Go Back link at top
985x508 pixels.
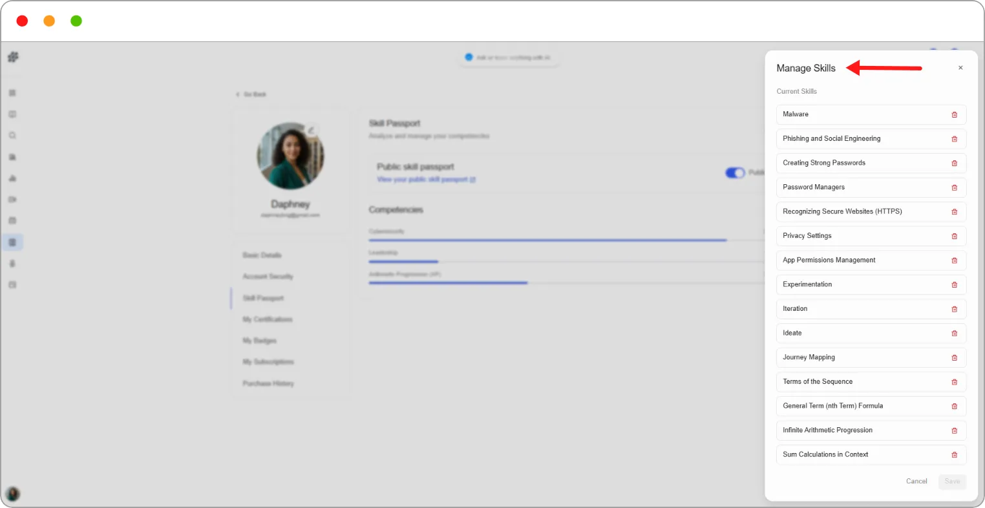click(251, 94)
